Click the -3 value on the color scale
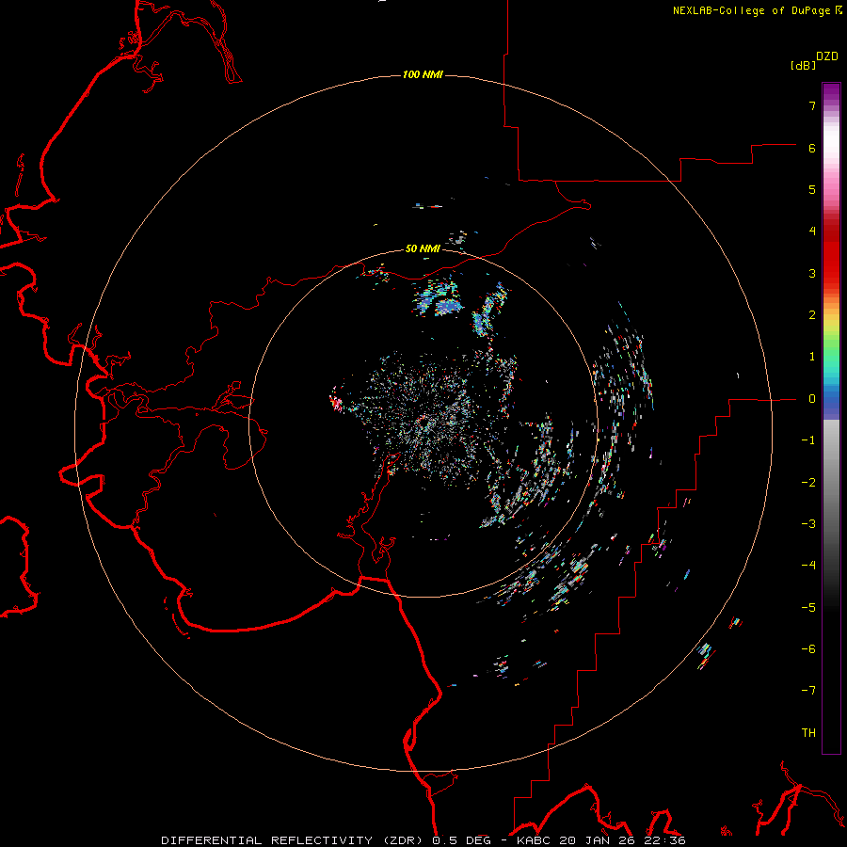Screen dimensions: 847x847 pyautogui.click(x=808, y=524)
